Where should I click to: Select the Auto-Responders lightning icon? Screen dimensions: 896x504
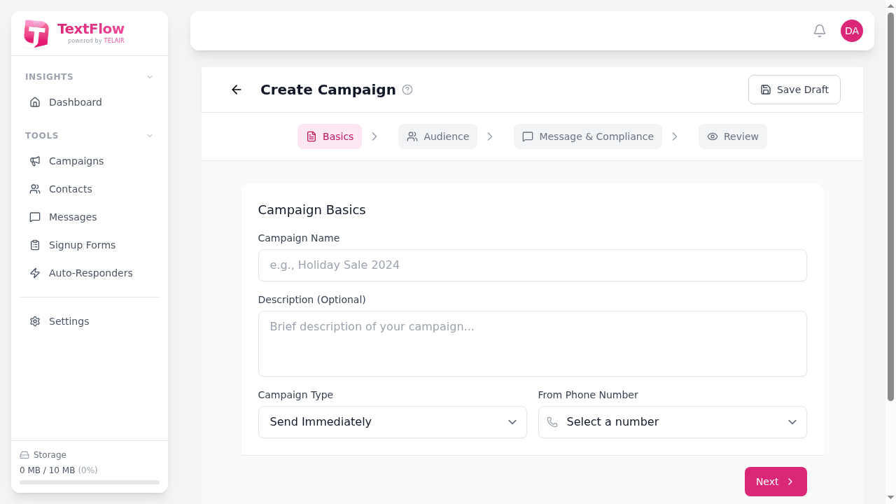click(35, 273)
